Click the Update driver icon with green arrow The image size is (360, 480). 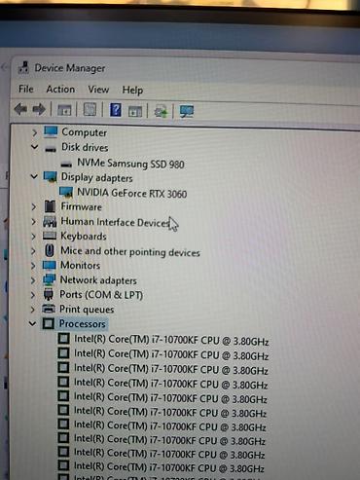[161, 111]
